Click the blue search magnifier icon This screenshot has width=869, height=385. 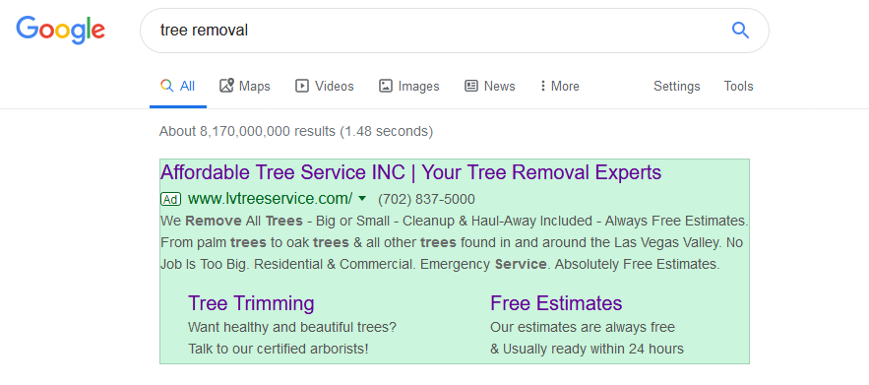coord(740,31)
